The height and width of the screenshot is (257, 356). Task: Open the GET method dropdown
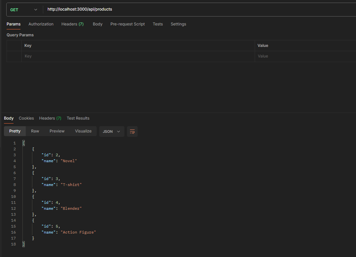tap(24, 10)
